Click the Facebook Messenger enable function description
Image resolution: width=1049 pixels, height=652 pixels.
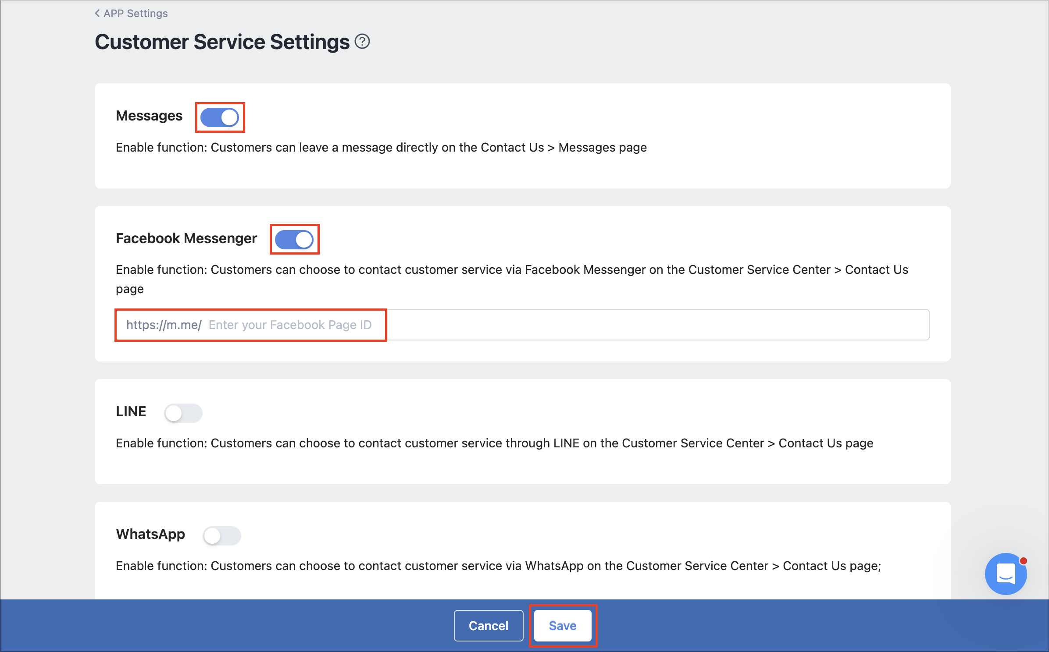(512, 279)
